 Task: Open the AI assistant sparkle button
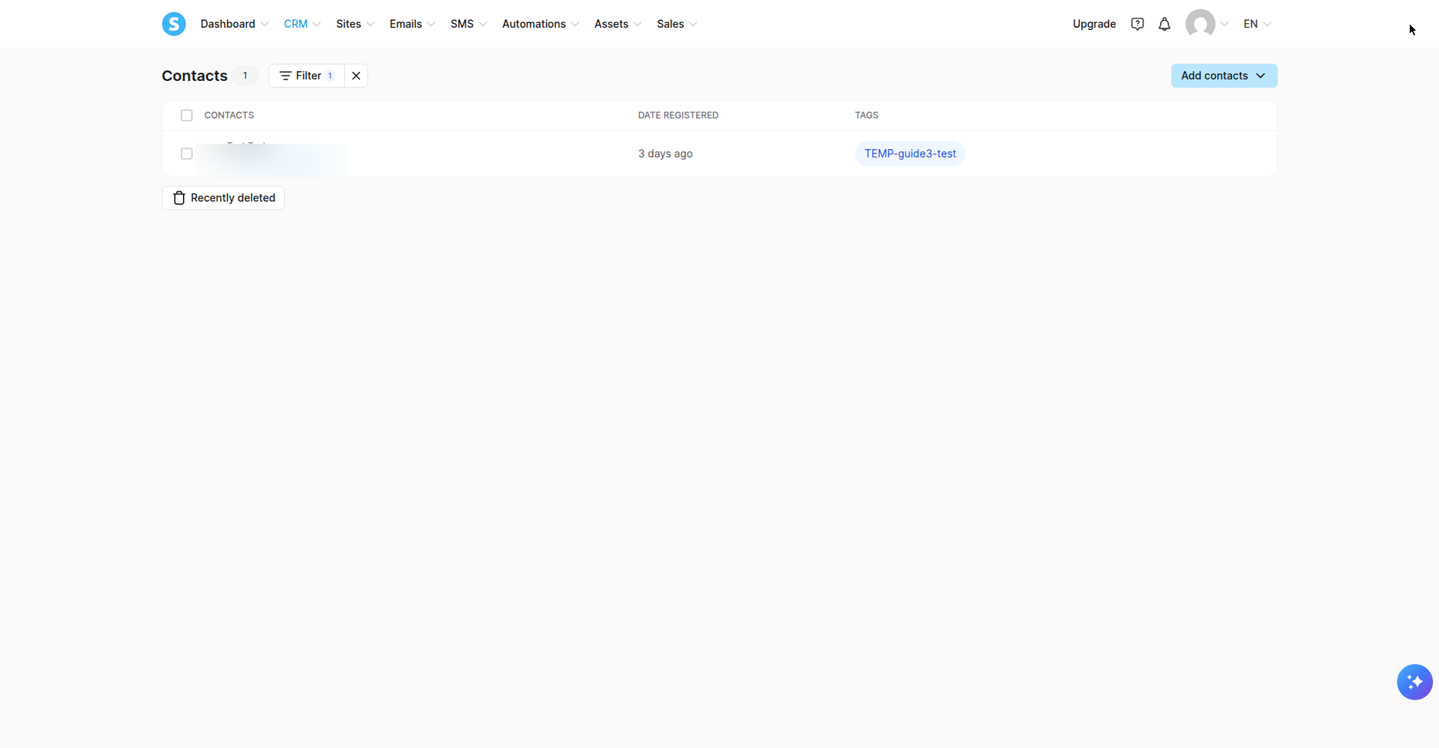pyautogui.click(x=1415, y=682)
